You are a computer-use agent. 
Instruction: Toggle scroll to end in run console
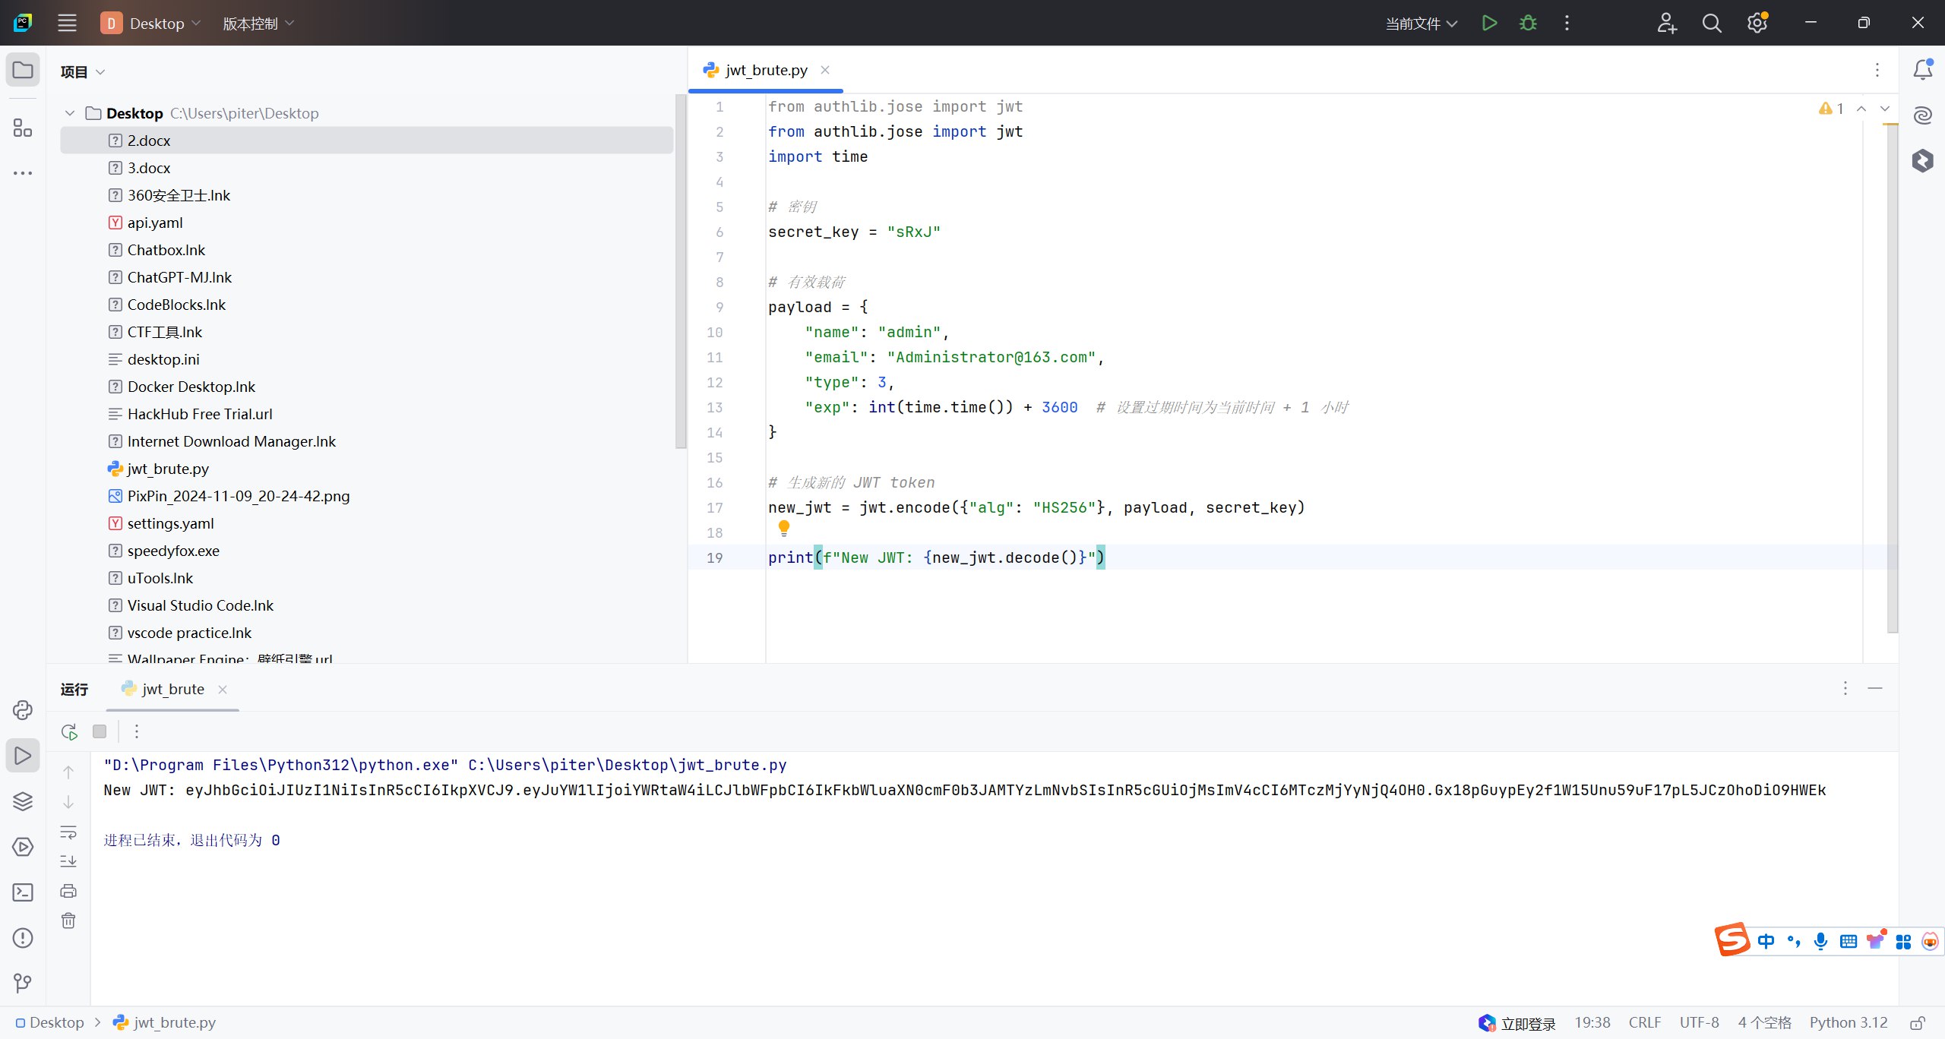68,861
